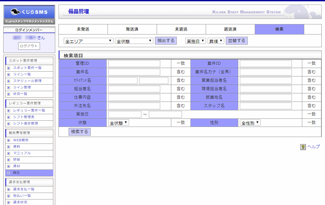
Task: Click arrow icon beside WEB報告
Action: coord(9,141)
